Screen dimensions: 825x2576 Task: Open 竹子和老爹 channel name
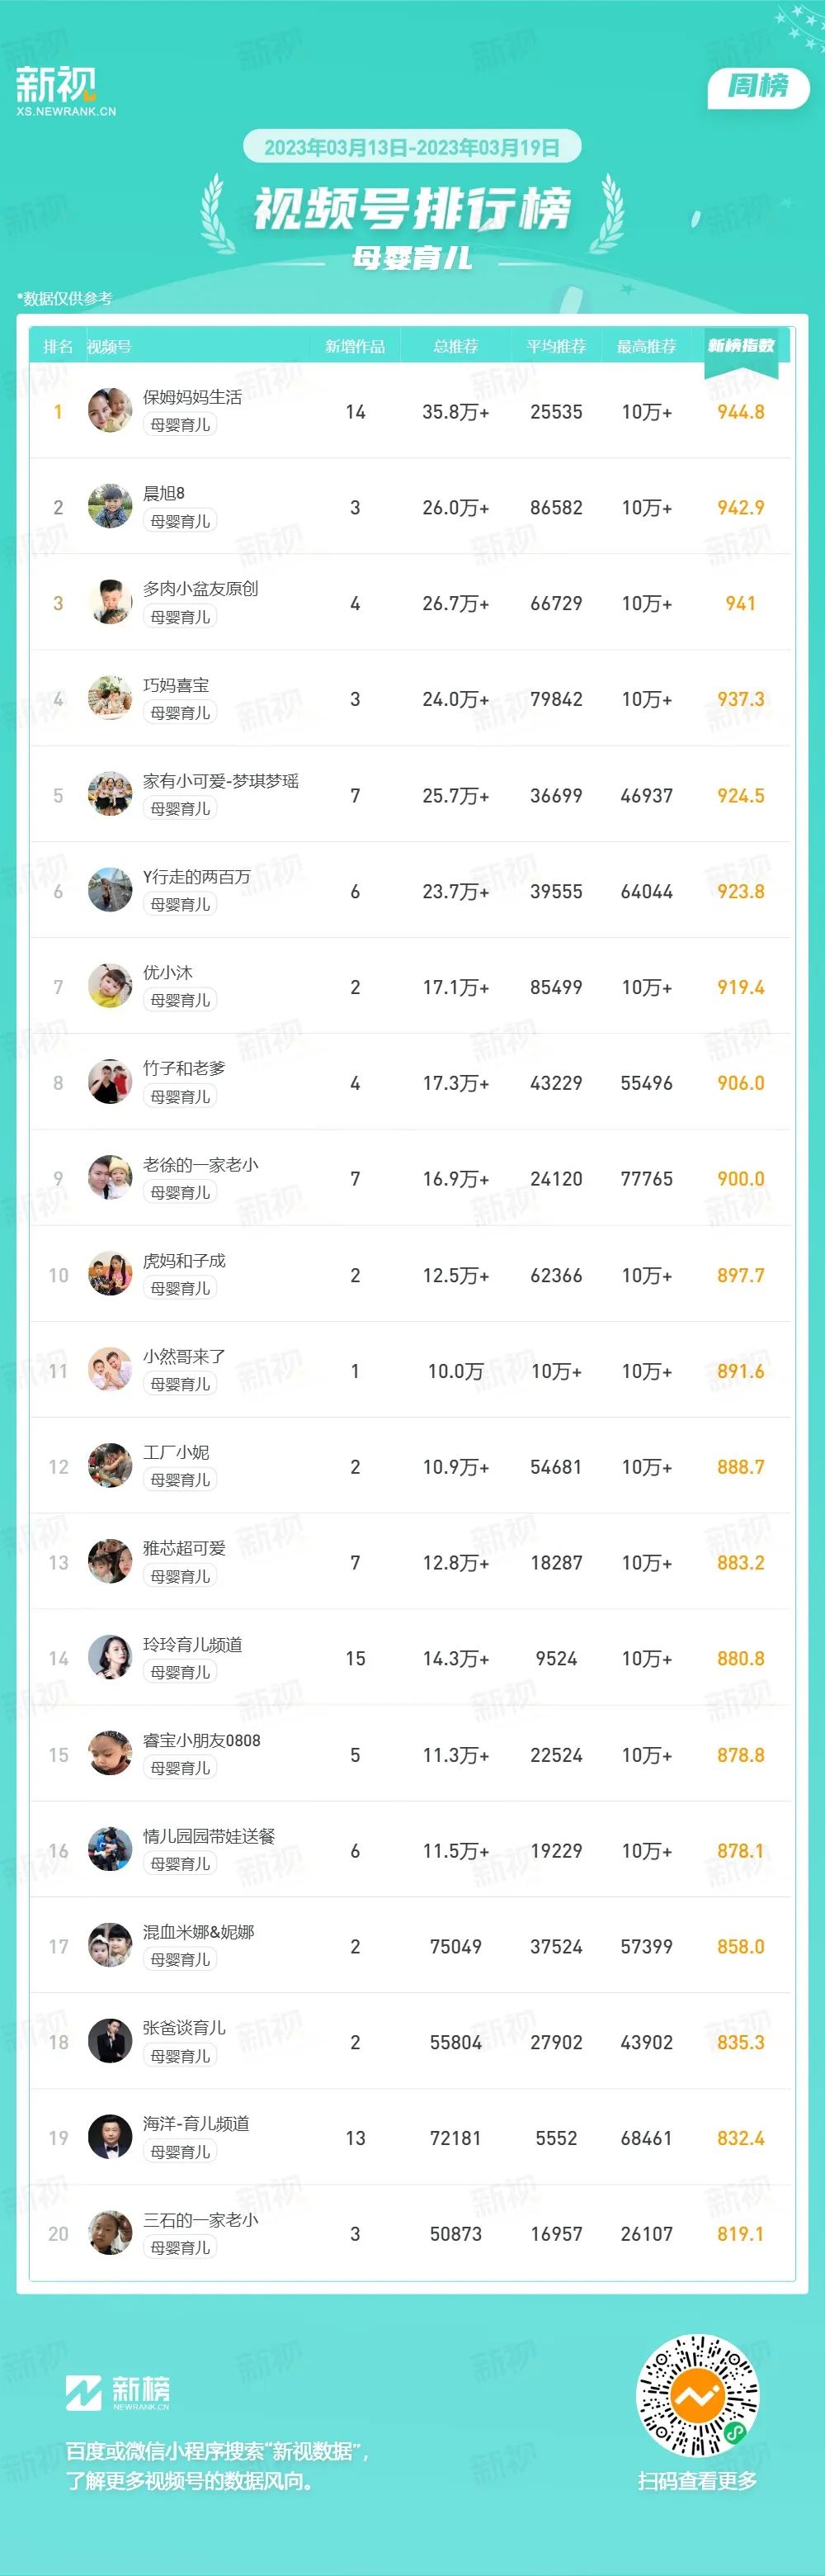point(185,1069)
